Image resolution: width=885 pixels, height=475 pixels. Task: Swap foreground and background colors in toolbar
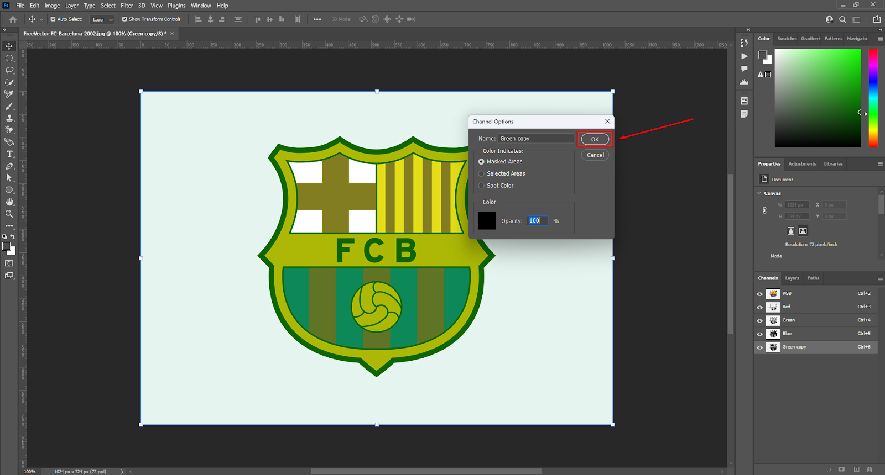tap(13, 237)
